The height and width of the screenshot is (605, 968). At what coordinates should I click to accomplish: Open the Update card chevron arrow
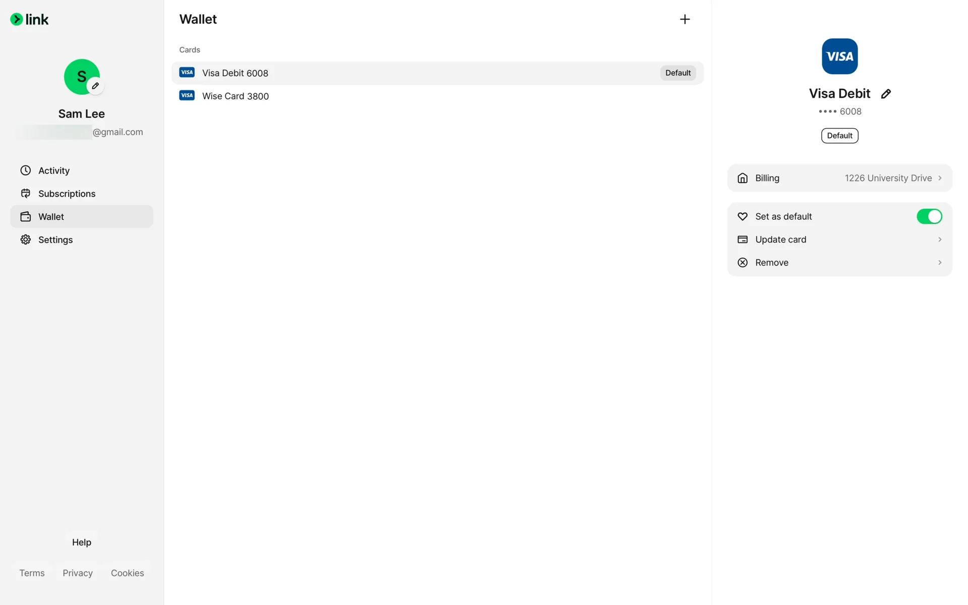pyautogui.click(x=940, y=239)
